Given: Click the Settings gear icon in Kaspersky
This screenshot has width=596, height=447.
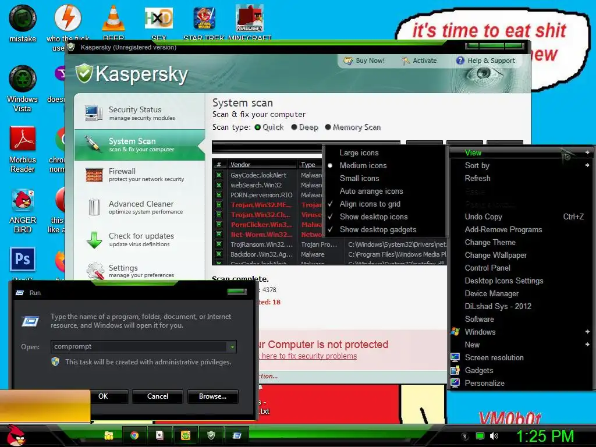Looking at the screenshot, I should pyautogui.click(x=95, y=271).
